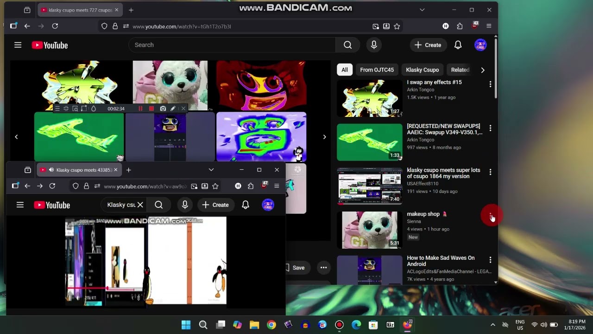The image size is (593, 334).
Task: Go forward in front browser window
Action: [x=40, y=186]
